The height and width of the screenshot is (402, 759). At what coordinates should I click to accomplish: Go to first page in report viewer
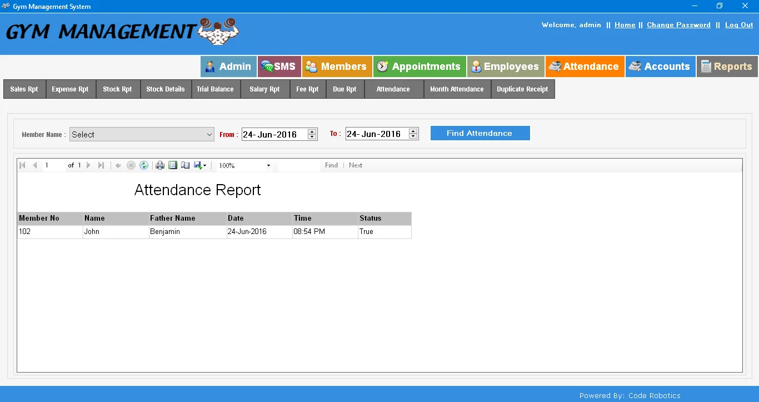click(x=22, y=165)
